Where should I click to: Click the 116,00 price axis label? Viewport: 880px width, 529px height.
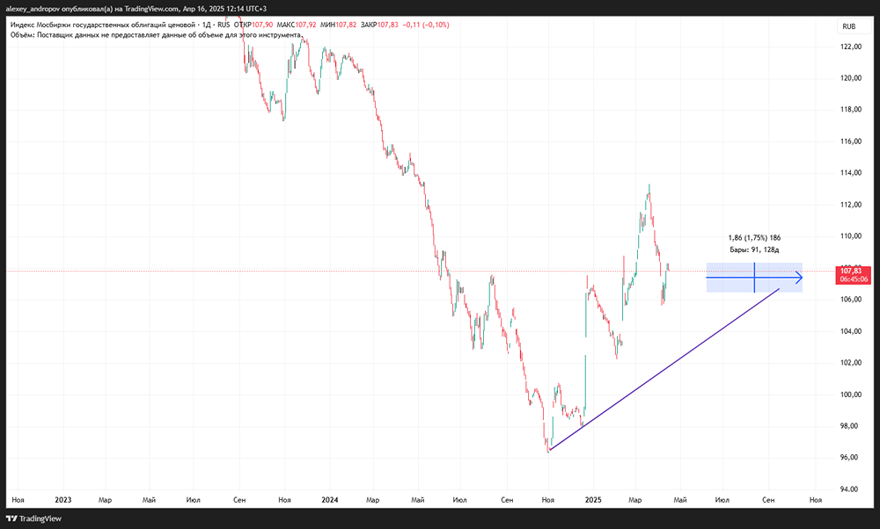(x=850, y=141)
